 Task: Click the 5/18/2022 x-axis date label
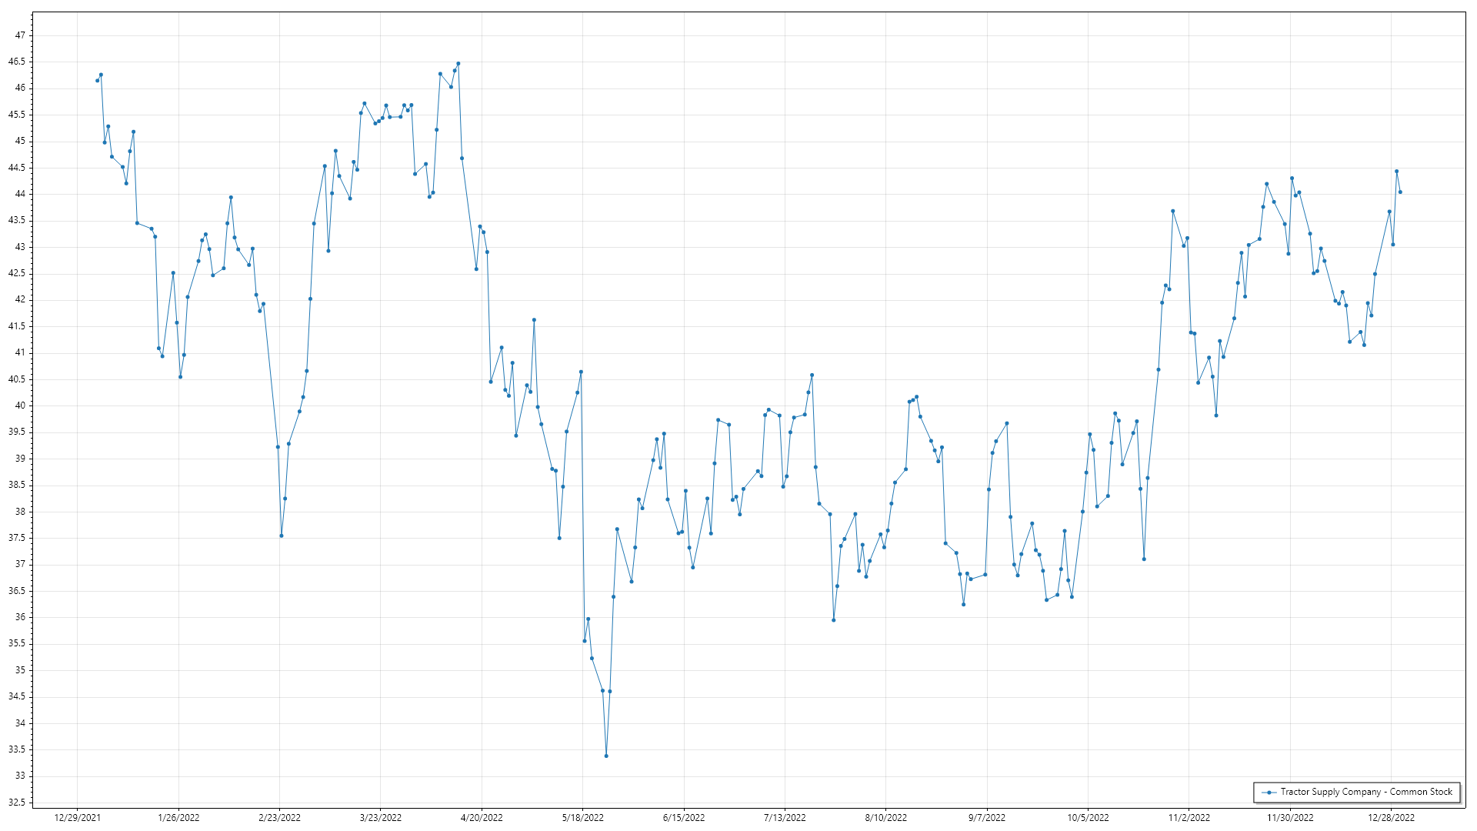tap(582, 817)
